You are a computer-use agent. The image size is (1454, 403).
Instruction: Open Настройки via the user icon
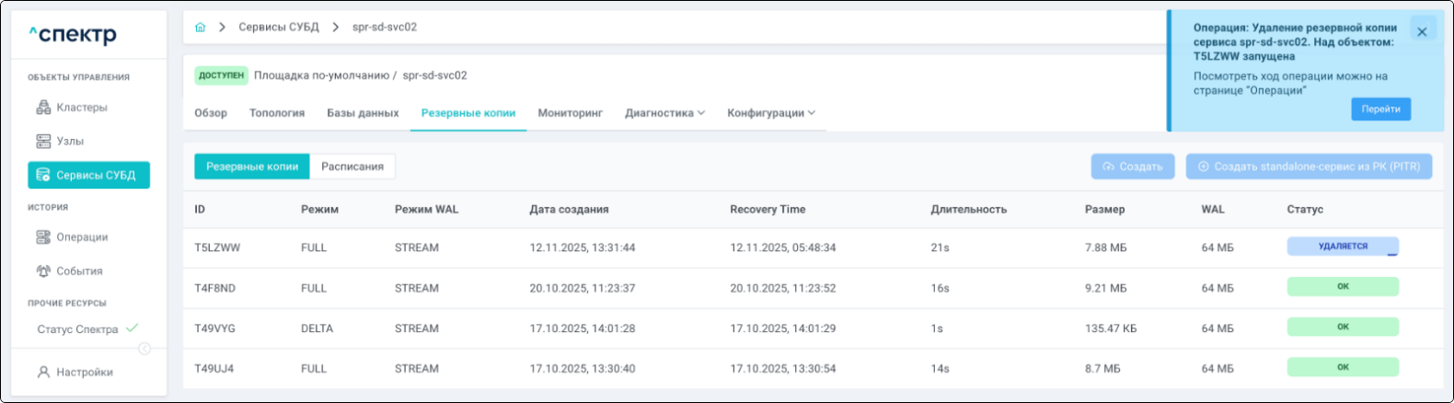(x=43, y=373)
